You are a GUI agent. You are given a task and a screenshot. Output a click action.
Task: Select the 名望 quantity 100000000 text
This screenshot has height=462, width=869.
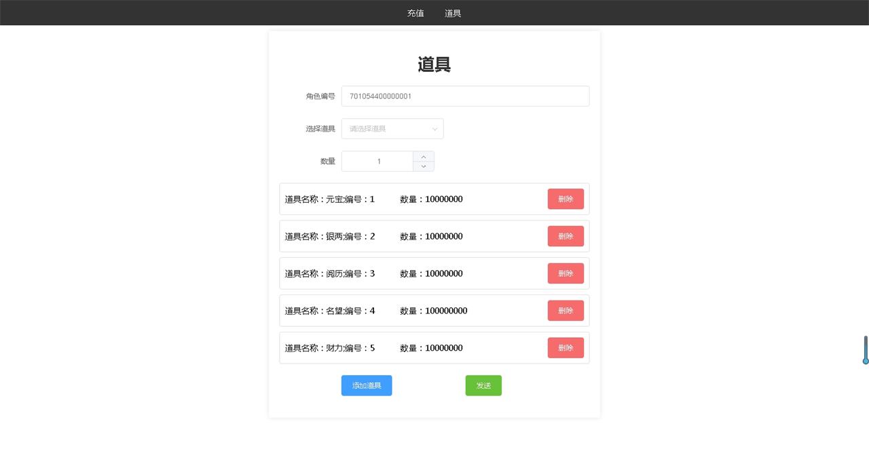click(446, 311)
